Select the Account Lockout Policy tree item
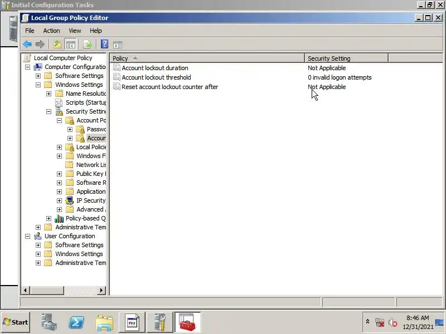This screenshot has width=446, height=334. (96, 138)
